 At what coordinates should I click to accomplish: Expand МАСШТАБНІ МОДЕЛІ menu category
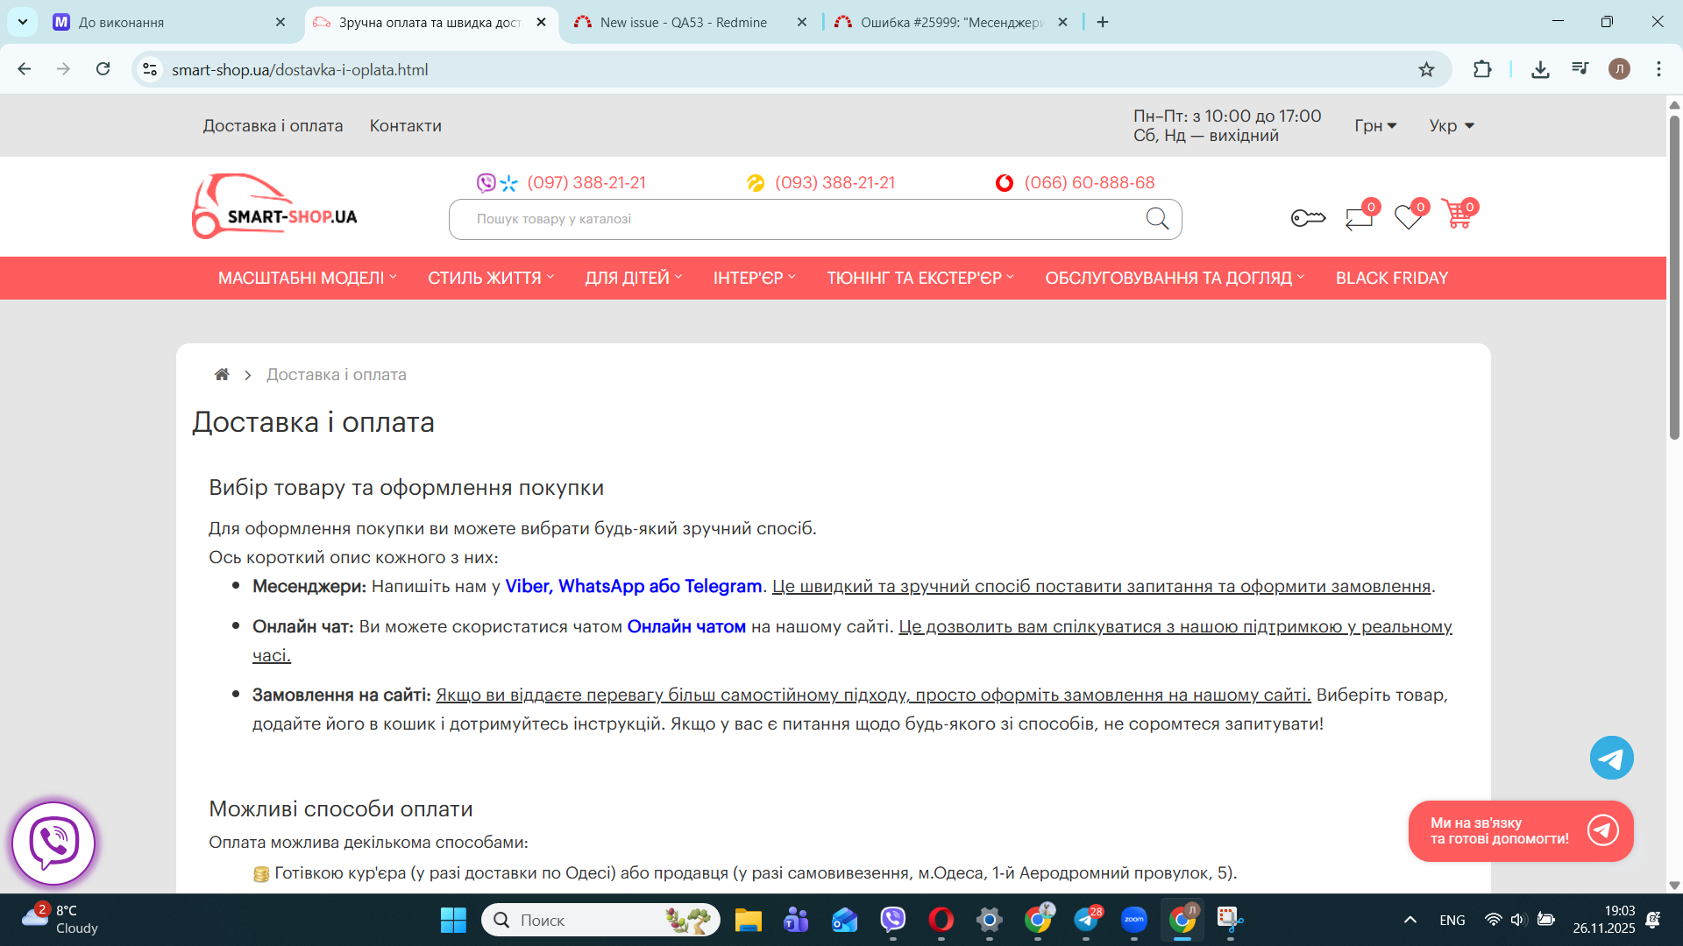[x=307, y=278]
